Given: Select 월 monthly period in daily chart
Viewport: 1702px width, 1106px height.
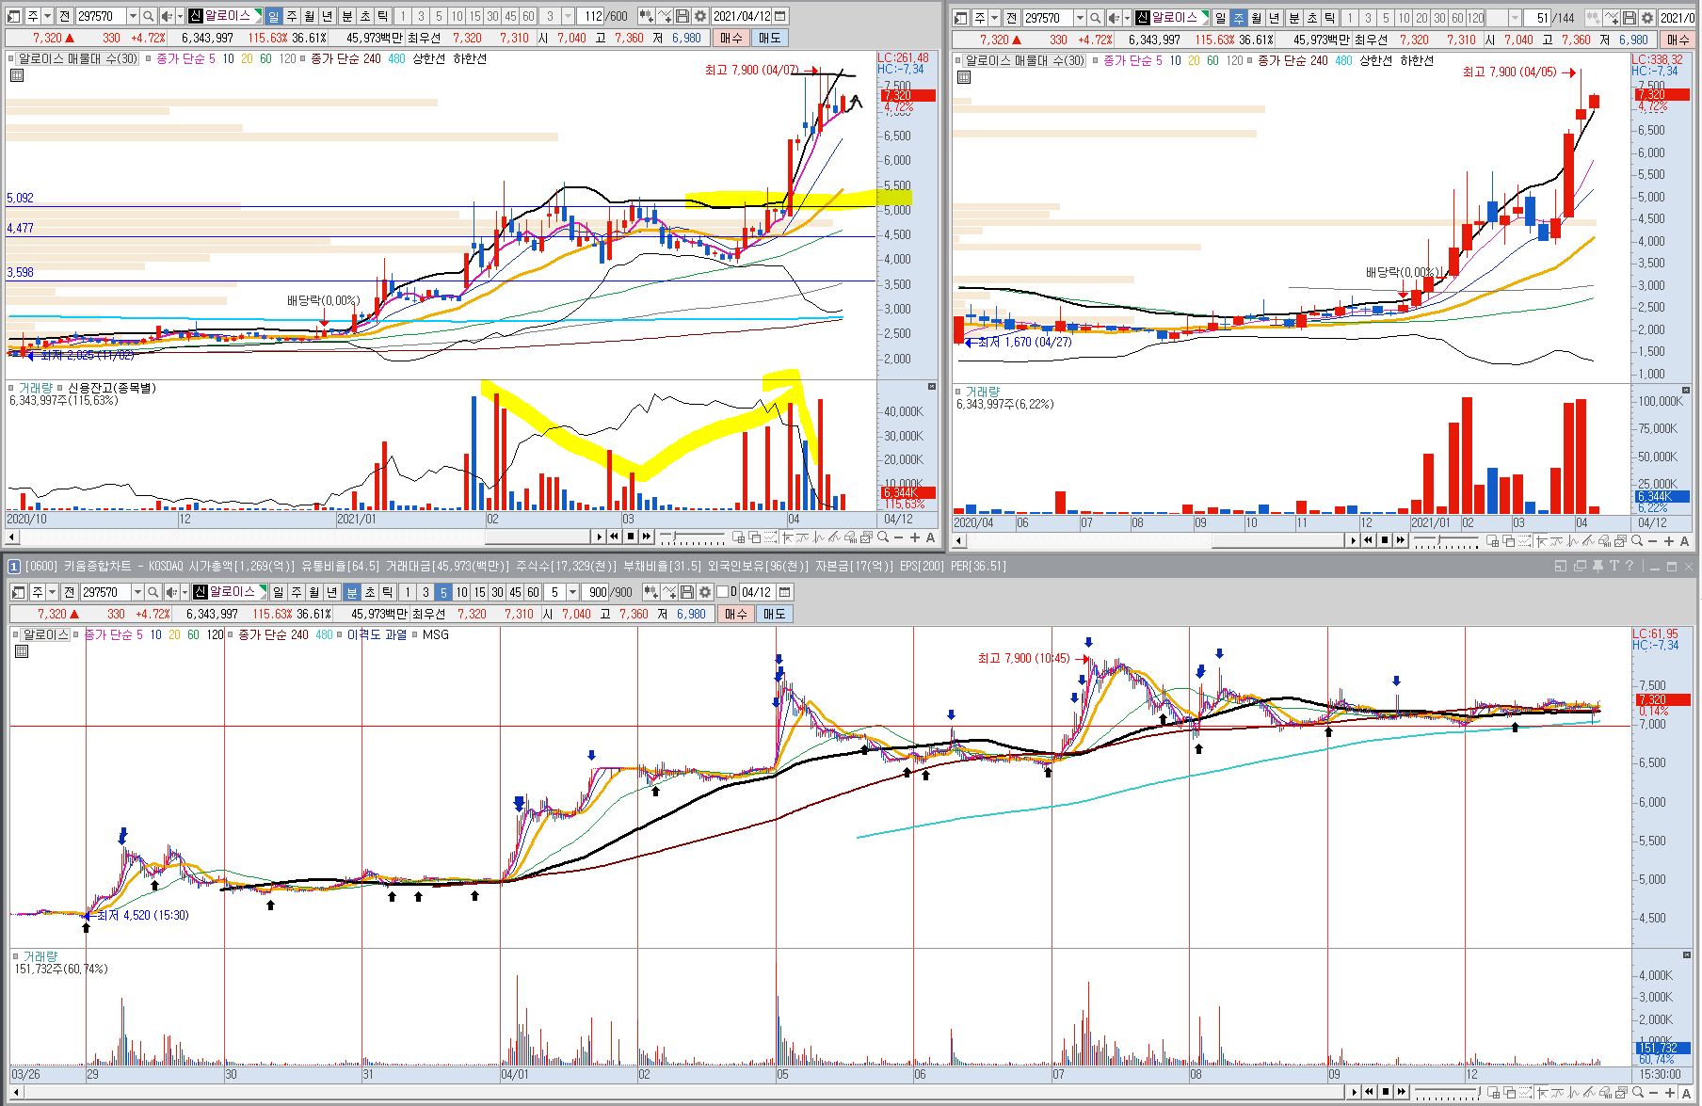Looking at the screenshot, I should coord(310,16).
